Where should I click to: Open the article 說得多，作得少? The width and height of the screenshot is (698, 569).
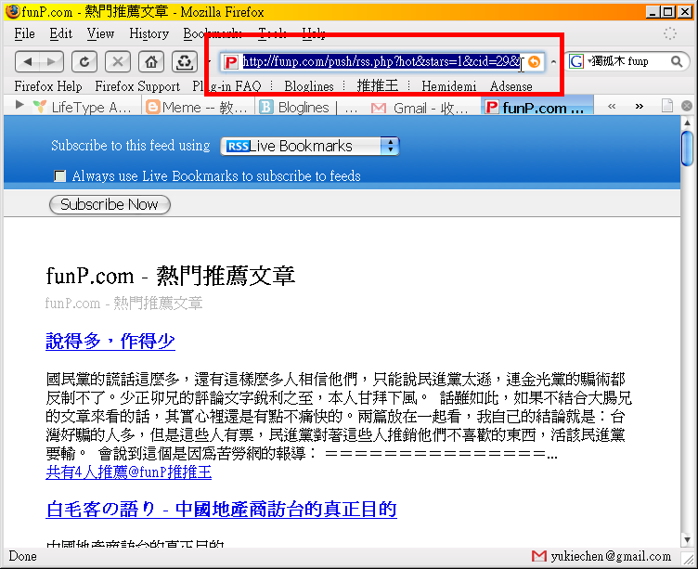click(x=110, y=341)
